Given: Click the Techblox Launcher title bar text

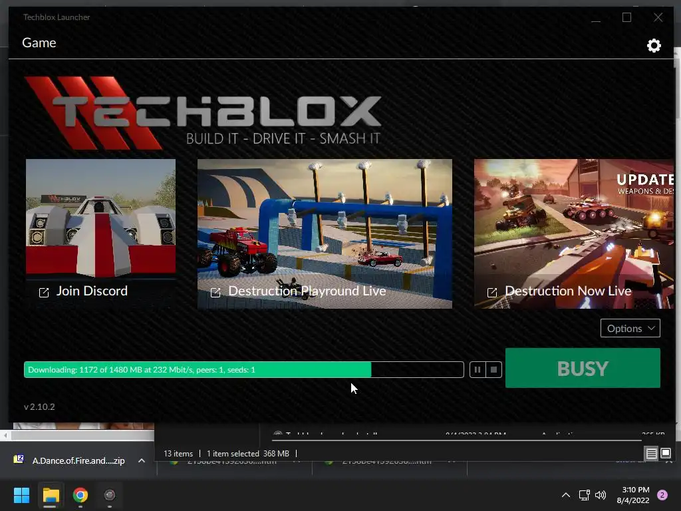Looking at the screenshot, I should click(57, 17).
